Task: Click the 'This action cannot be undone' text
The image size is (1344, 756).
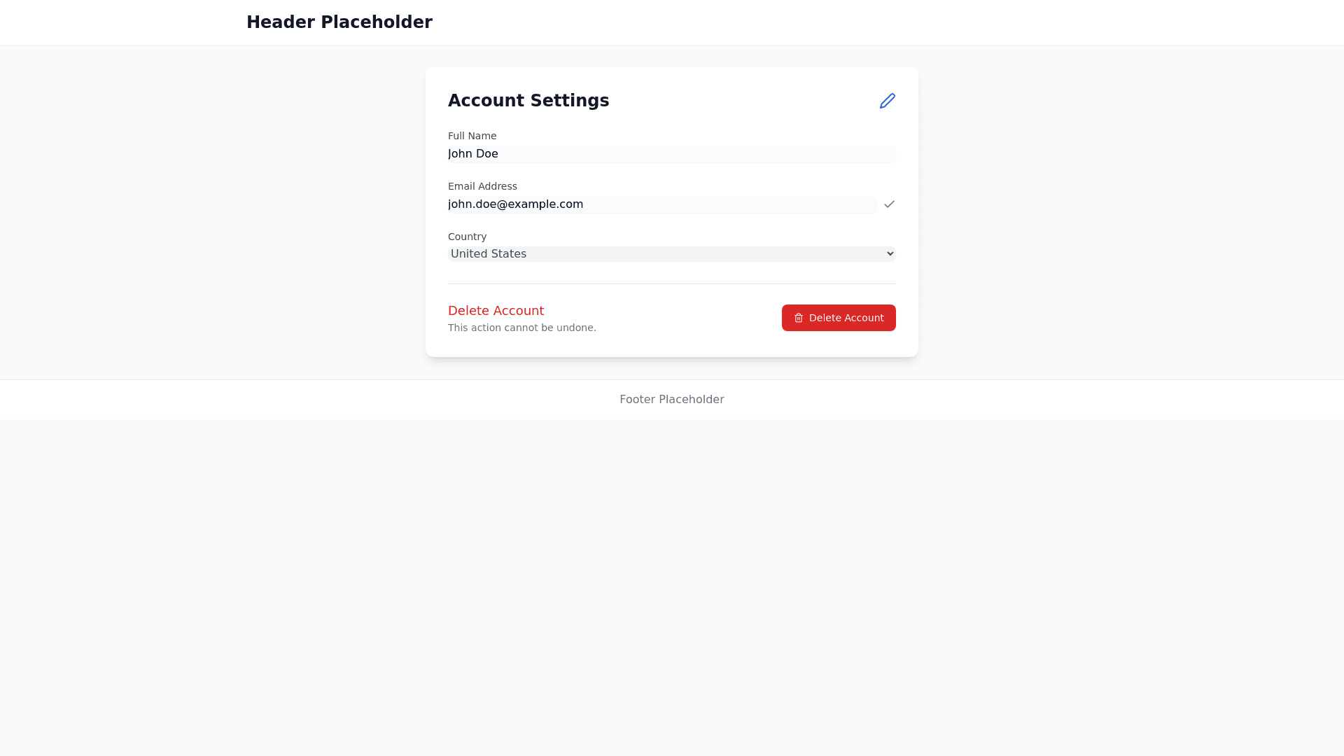Action: click(x=521, y=328)
